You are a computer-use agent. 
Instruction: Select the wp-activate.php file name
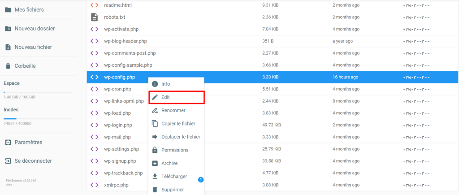(x=121, y=29)
